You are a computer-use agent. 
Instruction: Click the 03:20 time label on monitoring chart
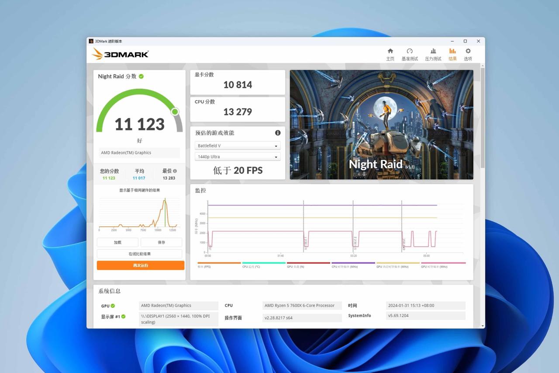353,256
